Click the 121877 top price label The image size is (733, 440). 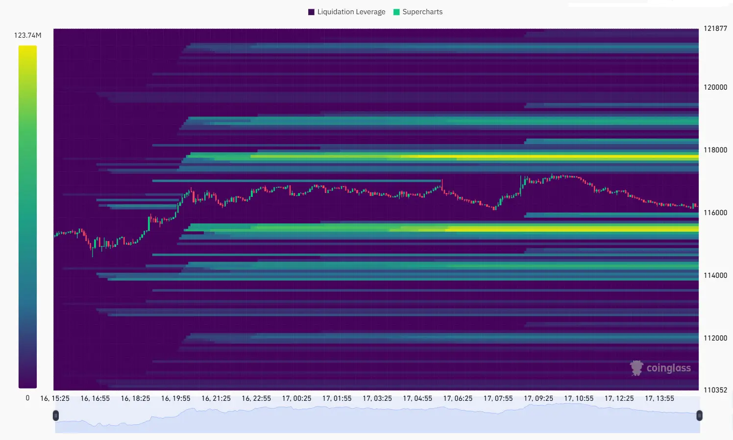point(715,28)
